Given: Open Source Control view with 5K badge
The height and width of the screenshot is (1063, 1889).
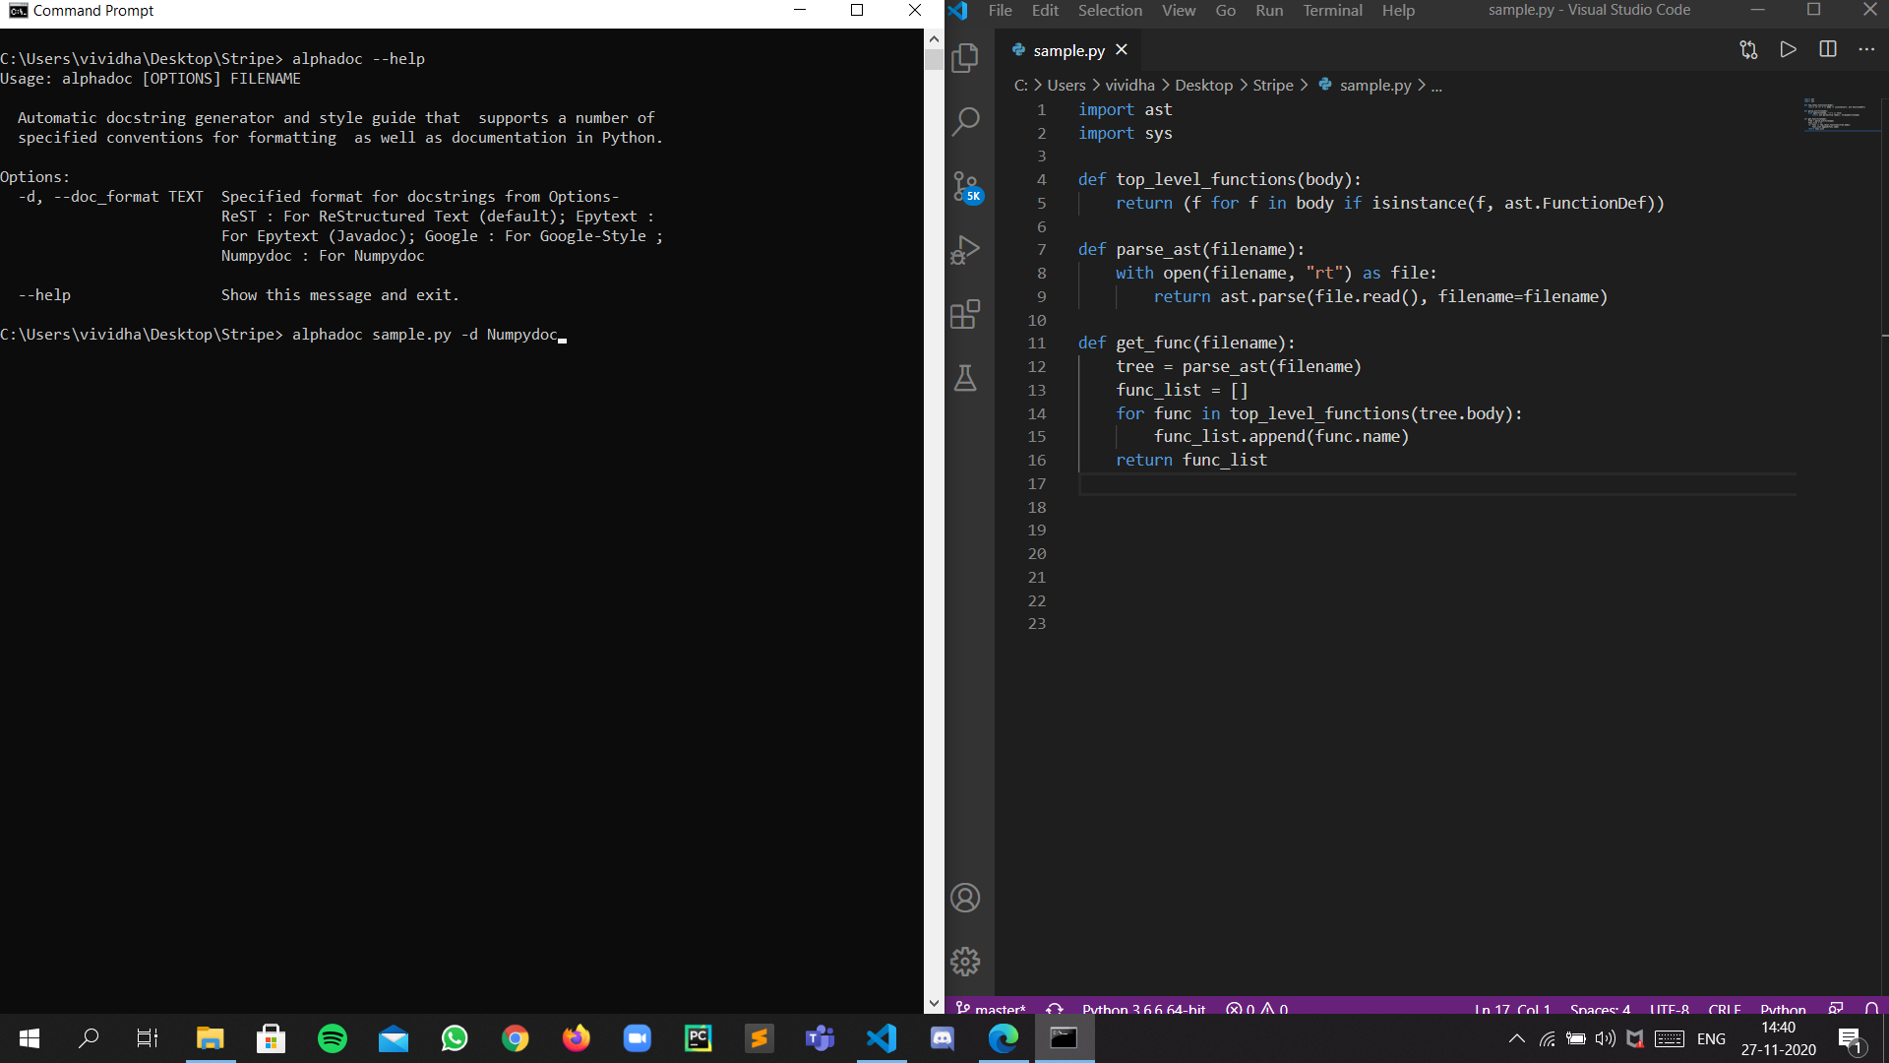Looking at the screenshot, I should tap(965, 186).
